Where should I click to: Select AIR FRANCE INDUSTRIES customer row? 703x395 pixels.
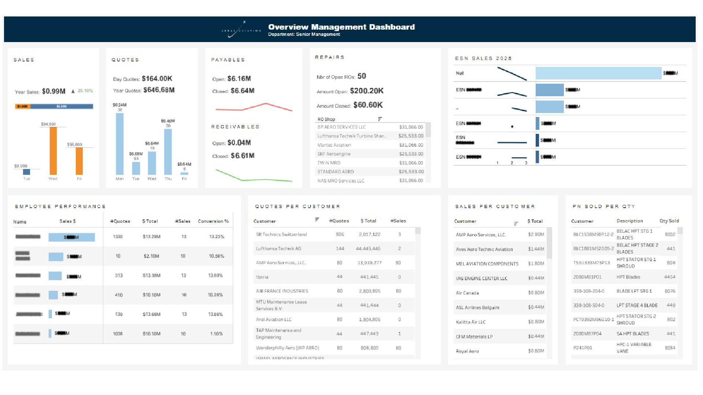pos(334,291)
